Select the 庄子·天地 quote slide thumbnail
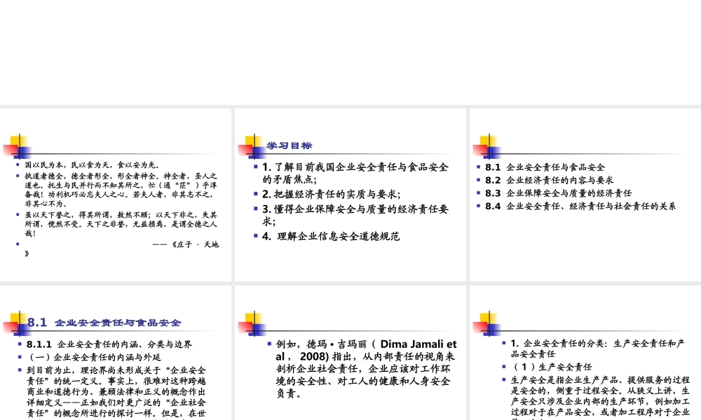This screenshot has height=420, width=701. [x=116, y=196]
